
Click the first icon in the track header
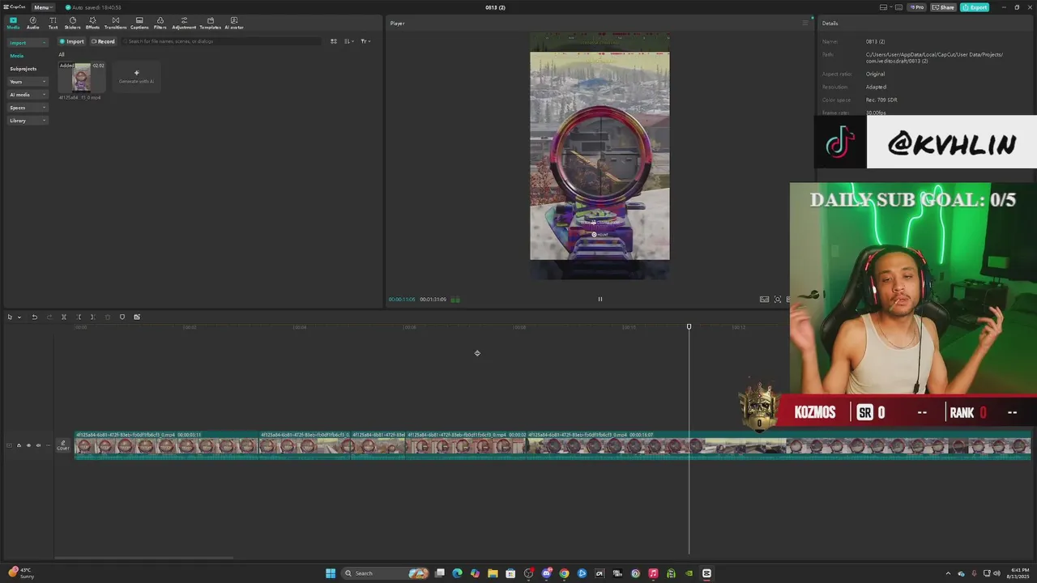9,445
